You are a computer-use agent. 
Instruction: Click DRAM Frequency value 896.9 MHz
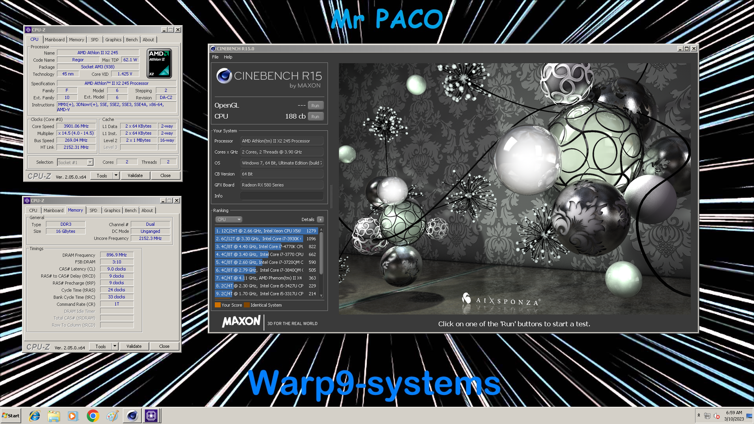pos(117,255)
